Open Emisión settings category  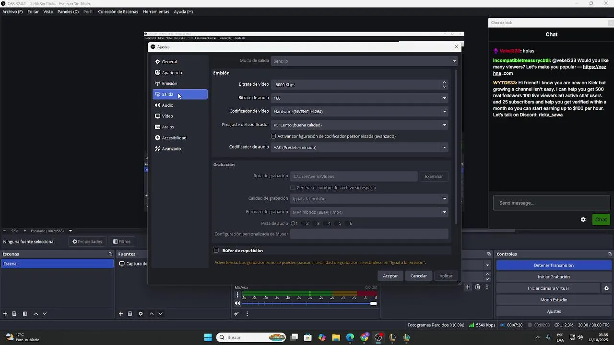180,83
